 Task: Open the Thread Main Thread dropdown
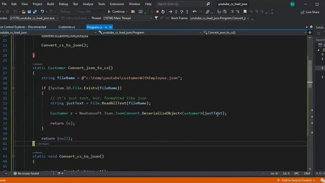click(127, 18)
